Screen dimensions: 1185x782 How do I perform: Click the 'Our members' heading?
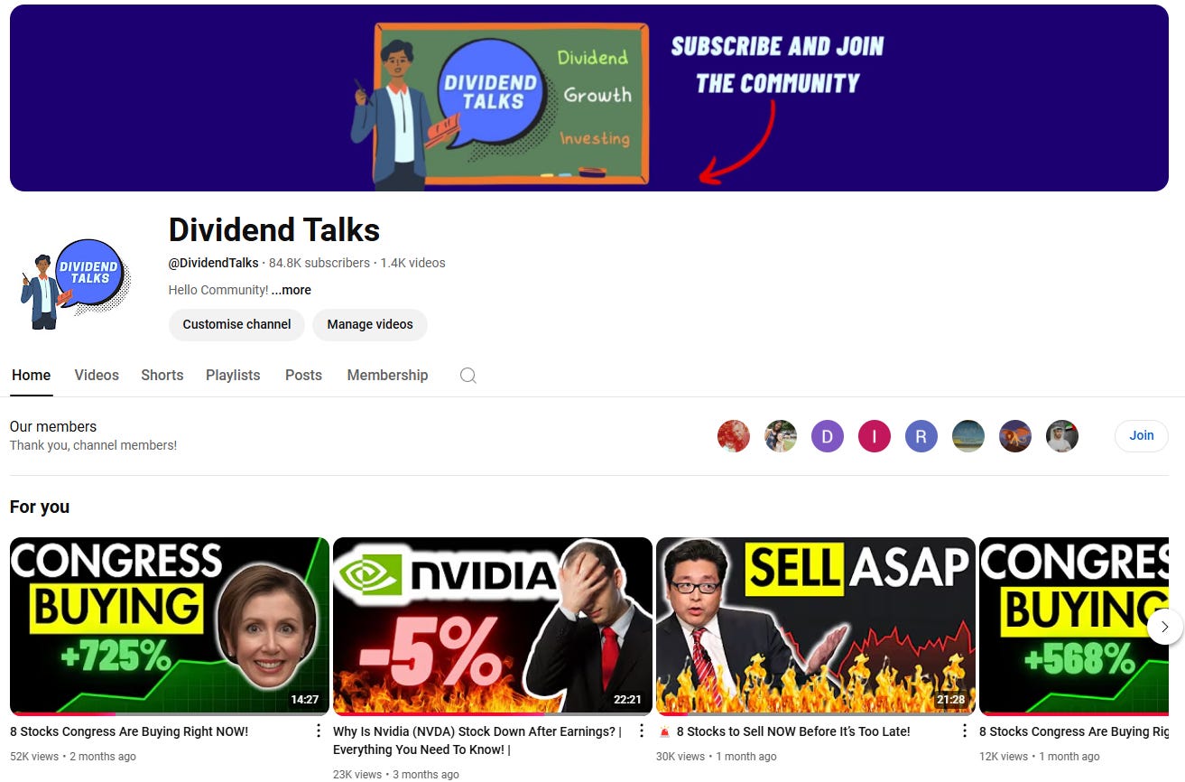point(53,426)
